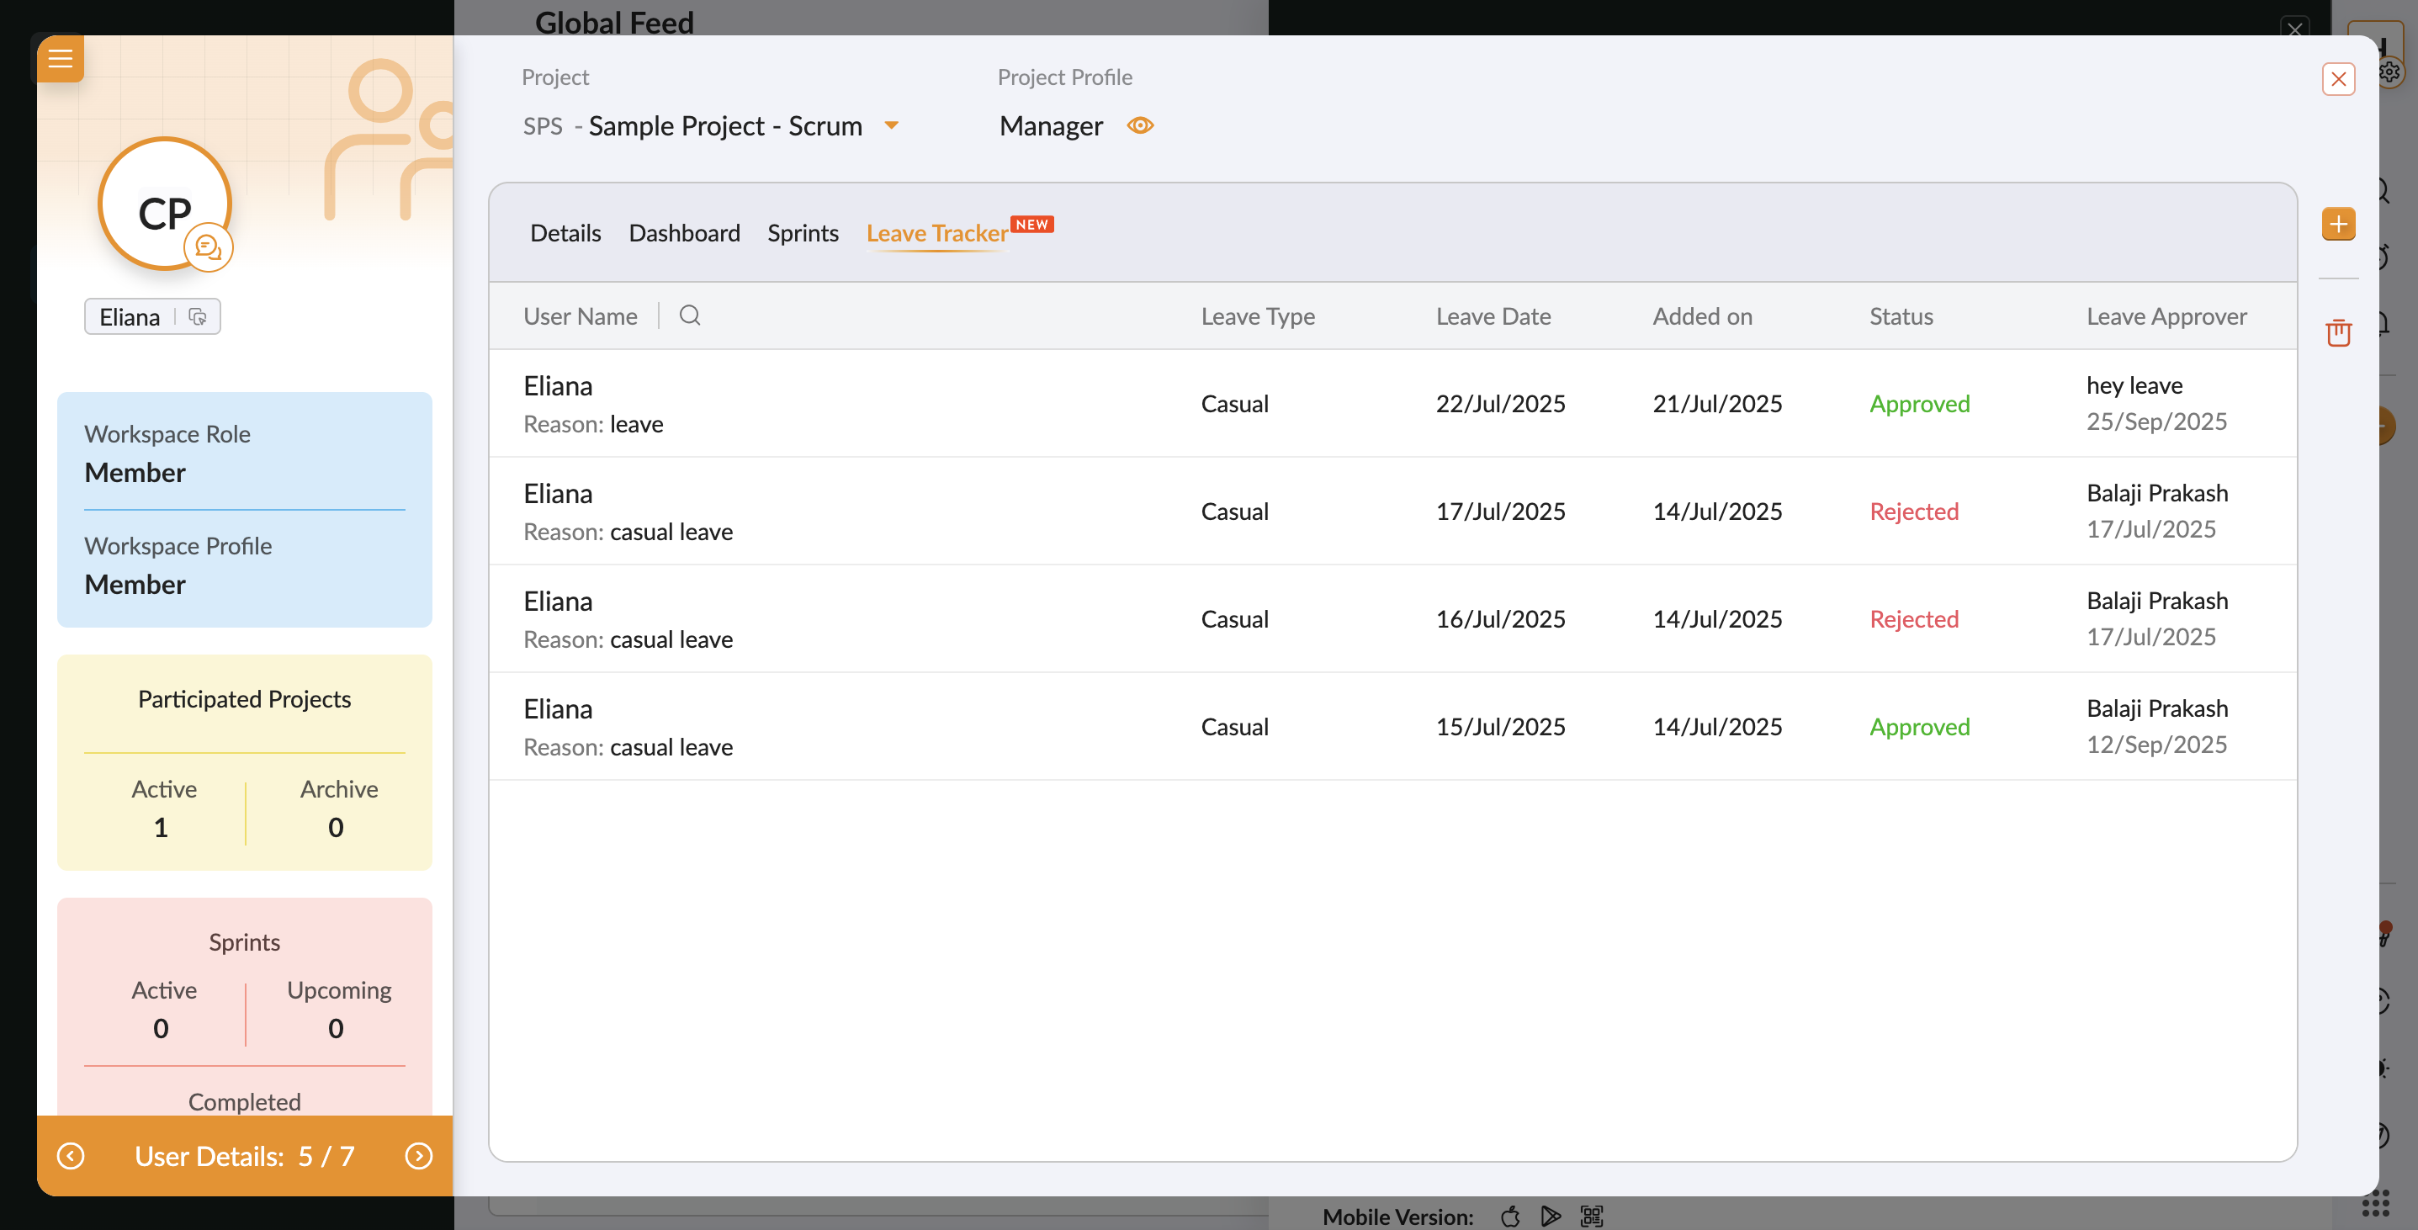The height and width of the screenshot is (1230, 2418).
Task: Click the red trash delete icon
Action: tap(2338, 332)
